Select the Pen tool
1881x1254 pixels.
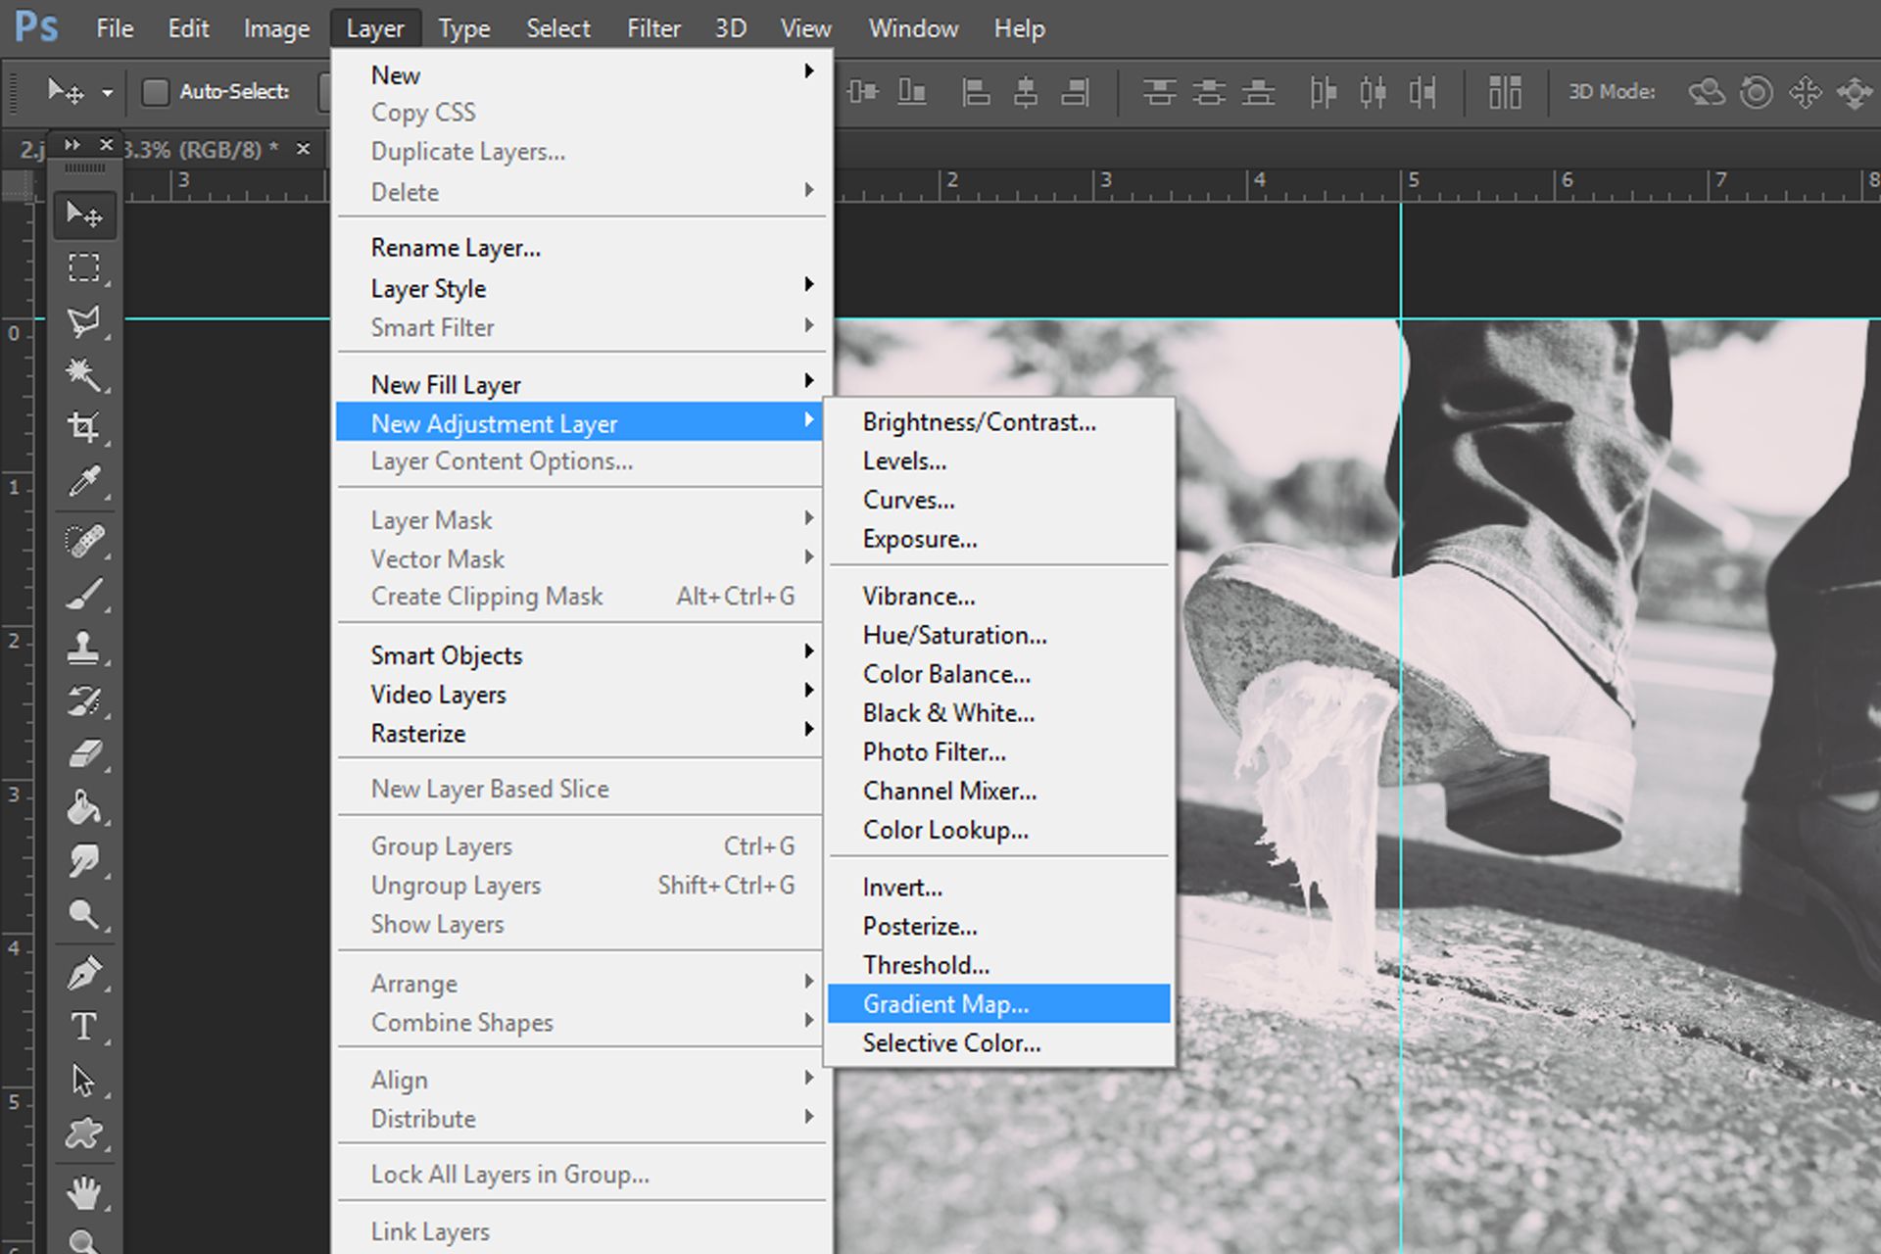click(x=84, y=972)
